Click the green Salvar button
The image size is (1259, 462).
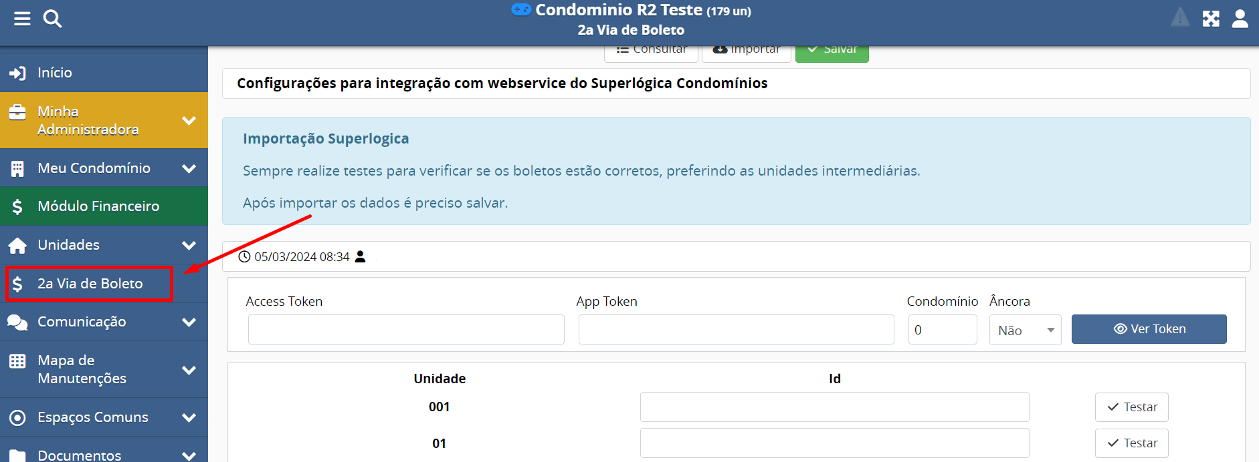[832, 51]
